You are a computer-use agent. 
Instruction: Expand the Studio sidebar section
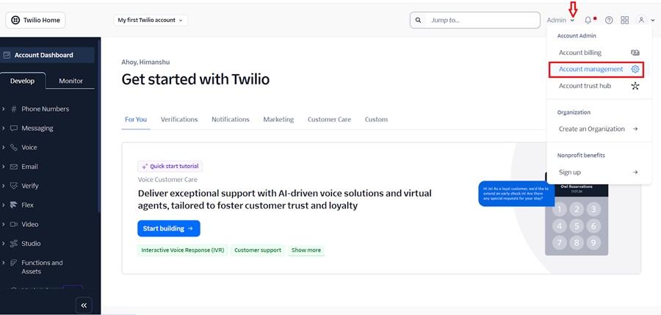click(31, 243)
